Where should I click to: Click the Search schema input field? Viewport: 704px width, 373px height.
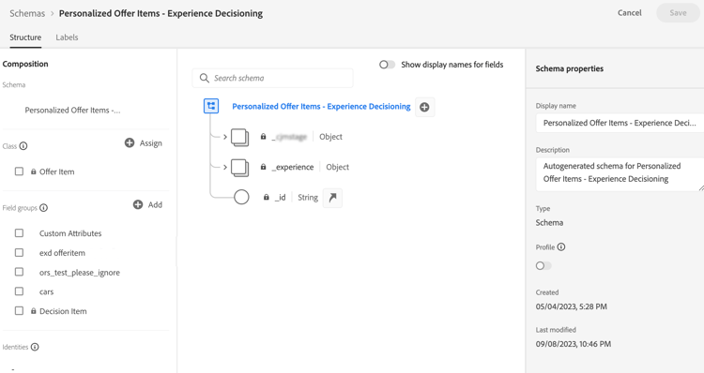click(272, 78)
